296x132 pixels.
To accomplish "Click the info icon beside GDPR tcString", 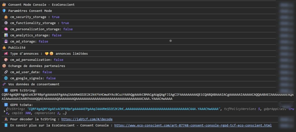I will (x=6, y=90).
